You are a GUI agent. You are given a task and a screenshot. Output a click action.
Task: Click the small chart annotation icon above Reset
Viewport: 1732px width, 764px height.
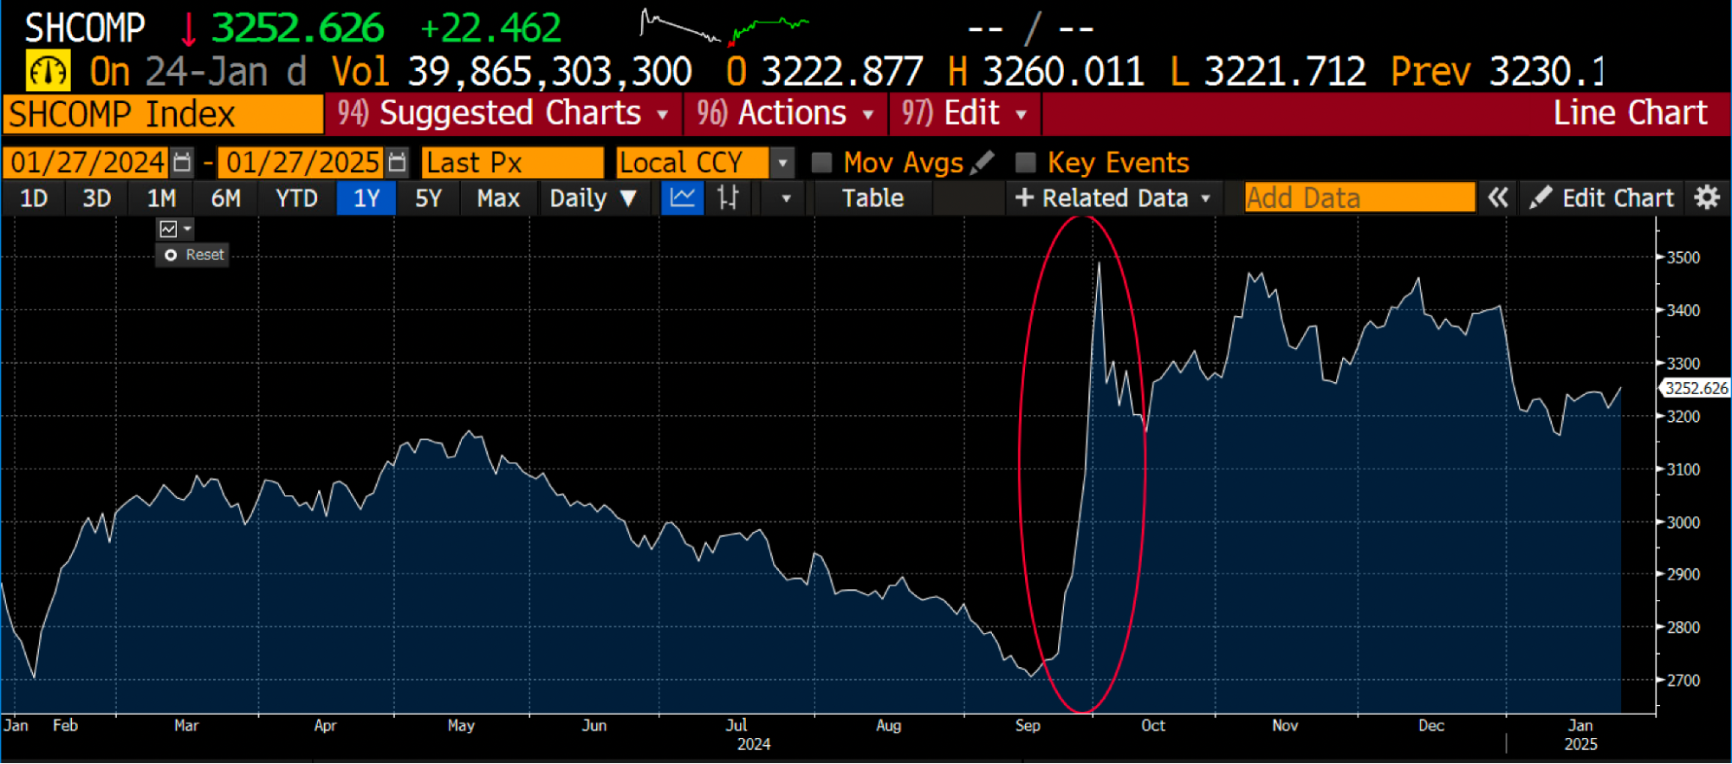pyautogui.click(x=168, y=229)
